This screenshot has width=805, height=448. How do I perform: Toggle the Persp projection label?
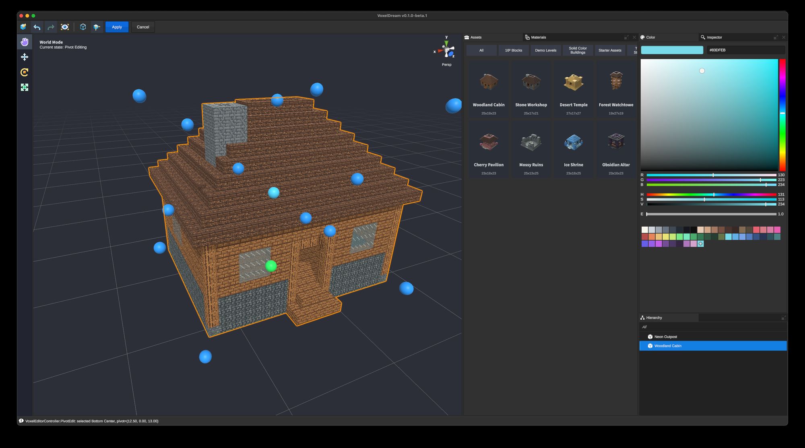pos(446,65)
